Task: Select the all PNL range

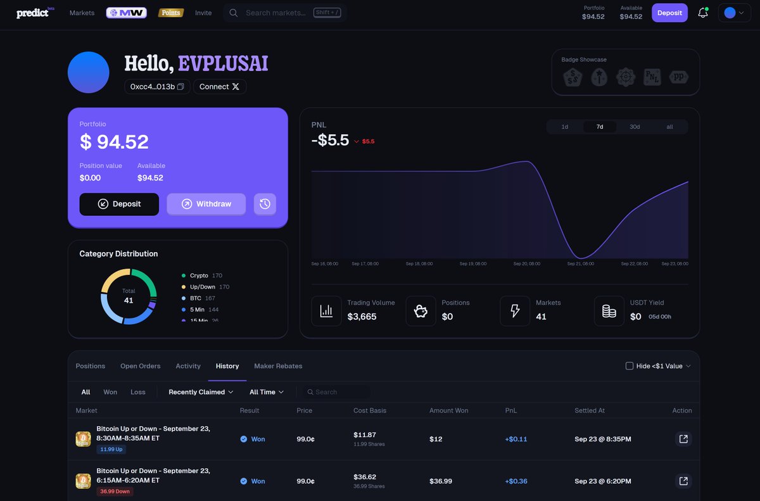Action: click(669, 127)
